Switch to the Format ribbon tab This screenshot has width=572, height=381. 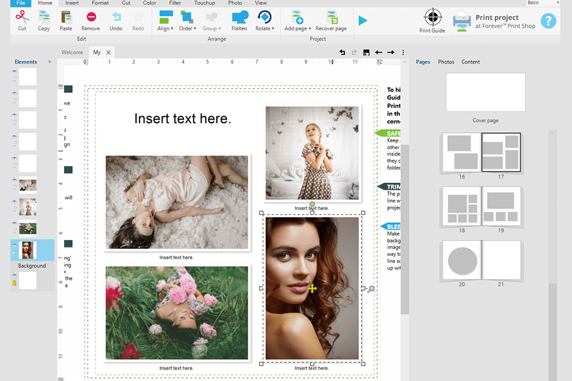100,3
